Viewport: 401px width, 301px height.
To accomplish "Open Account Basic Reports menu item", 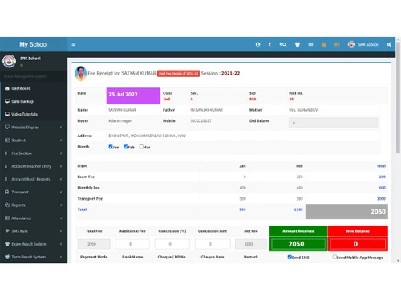I will pos(34,179).
